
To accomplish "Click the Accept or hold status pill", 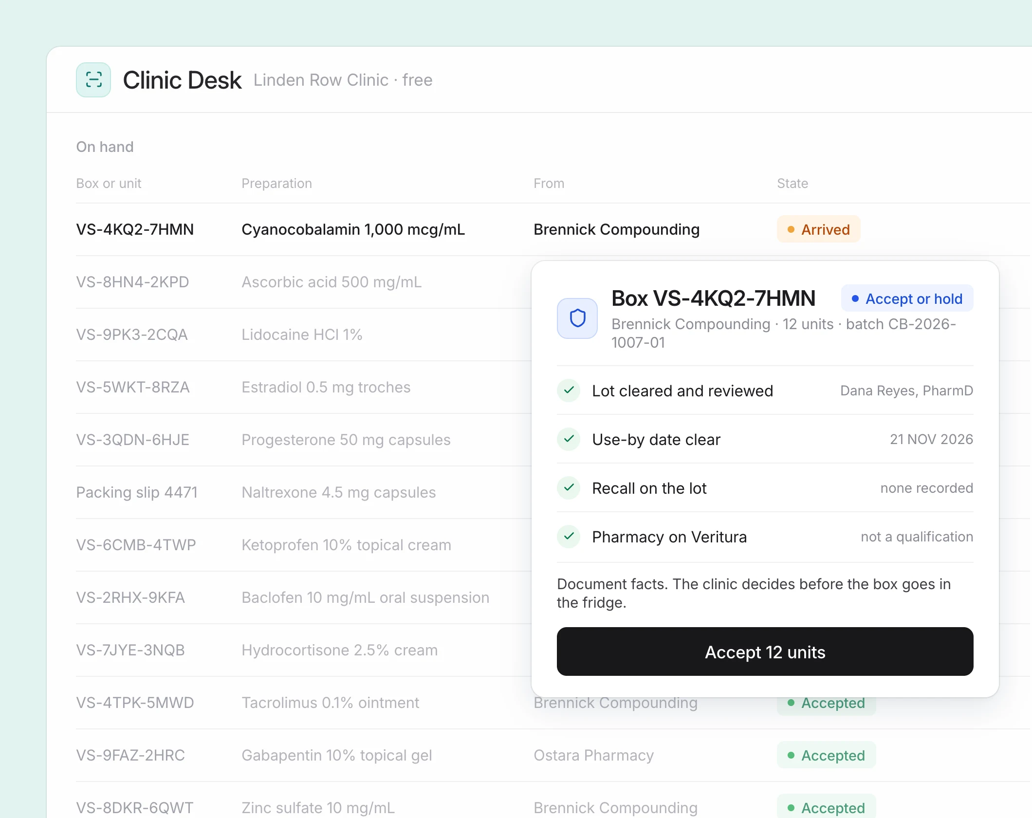I will tap(907, 298).
